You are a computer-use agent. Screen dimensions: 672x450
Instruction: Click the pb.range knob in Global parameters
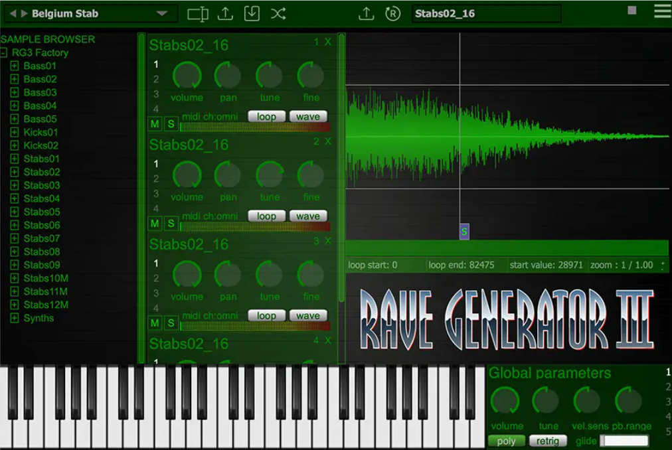pyautogui.click(x=628, y=401)
